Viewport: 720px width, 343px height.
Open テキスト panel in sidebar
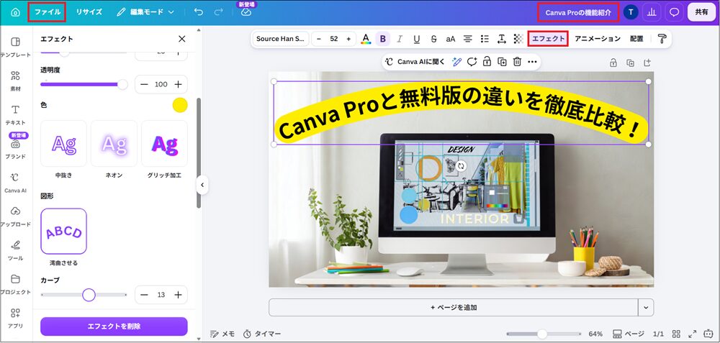pyautogui.click(x=16, y=114)
